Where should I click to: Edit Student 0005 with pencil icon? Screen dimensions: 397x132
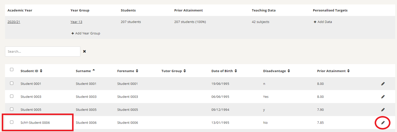click(x=383, y=110)
